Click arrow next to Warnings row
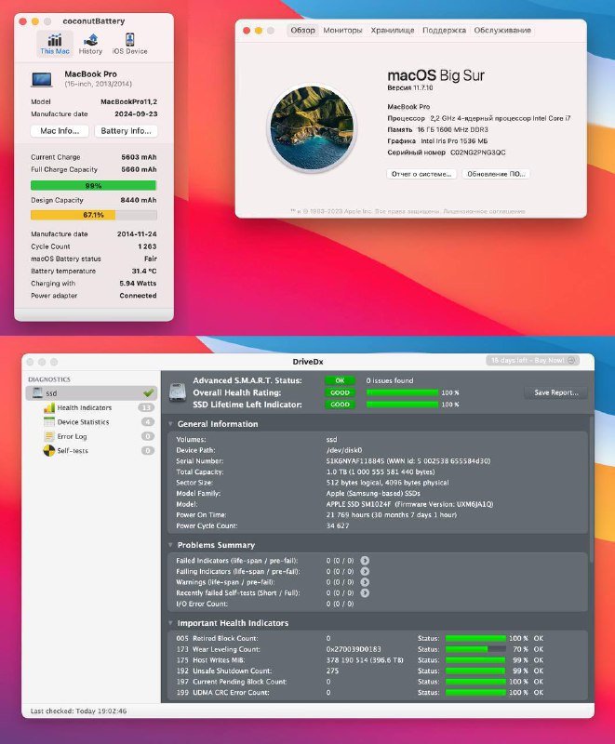The image size is (615, 744). [x=365, y=582]
